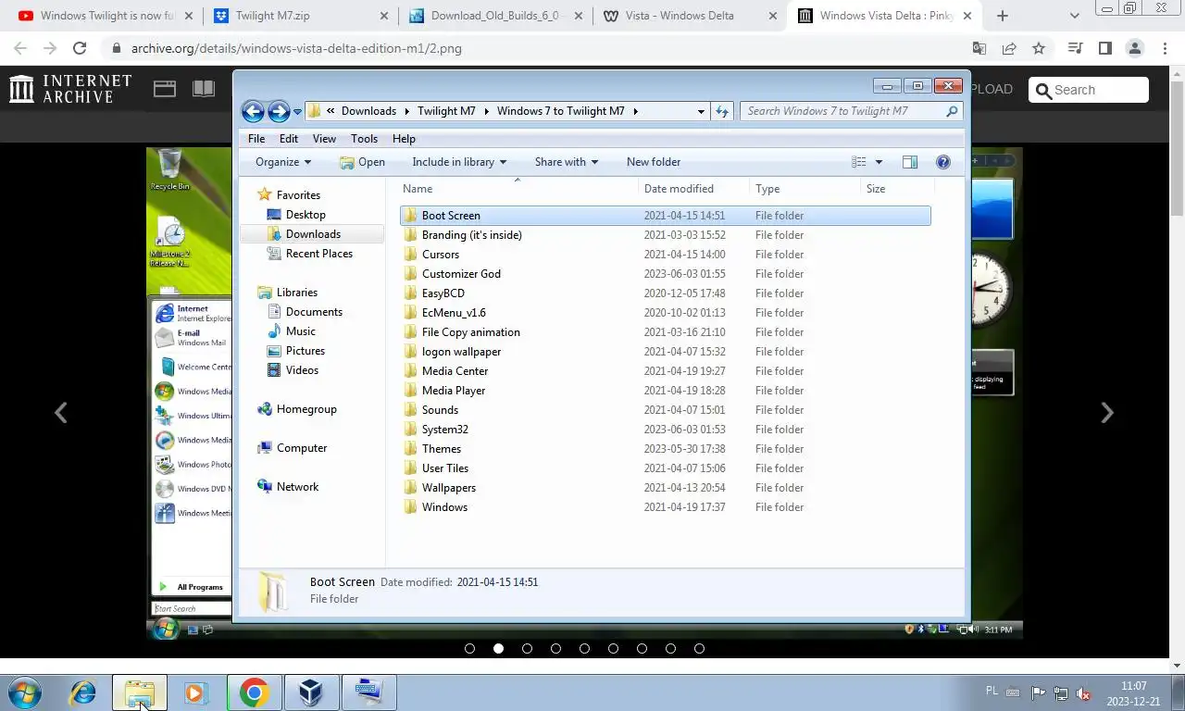Select Downloads in Favorites
This screenshot has height=711, width=1185.
[313, 234]
